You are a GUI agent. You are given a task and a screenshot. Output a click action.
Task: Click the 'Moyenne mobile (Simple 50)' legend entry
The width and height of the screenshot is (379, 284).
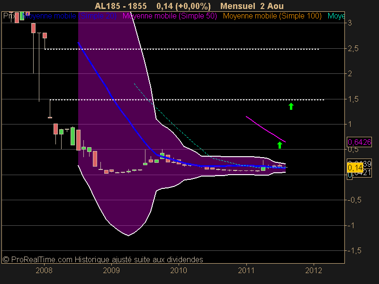click(170, 16)
